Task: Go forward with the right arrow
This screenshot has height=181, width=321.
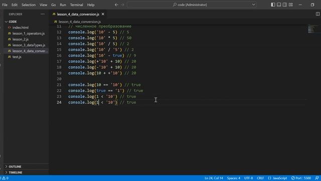Action: click(x=122, y=5)
